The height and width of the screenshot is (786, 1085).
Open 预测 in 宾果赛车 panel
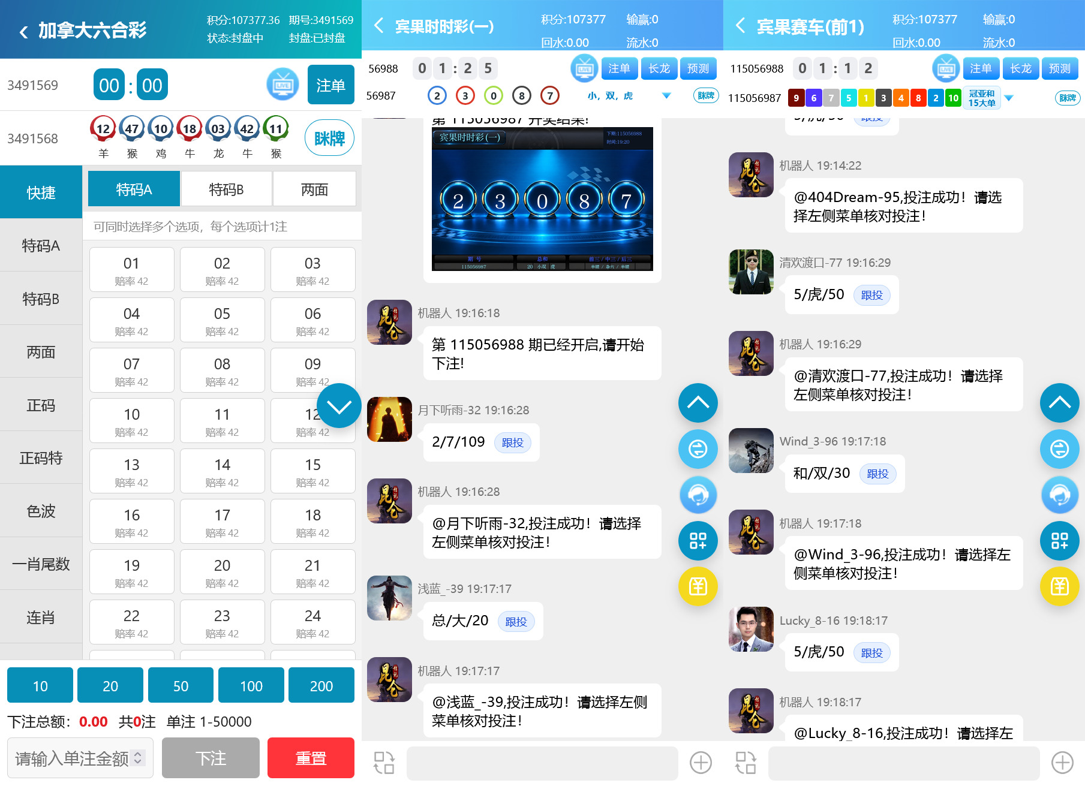point(1060,68)
